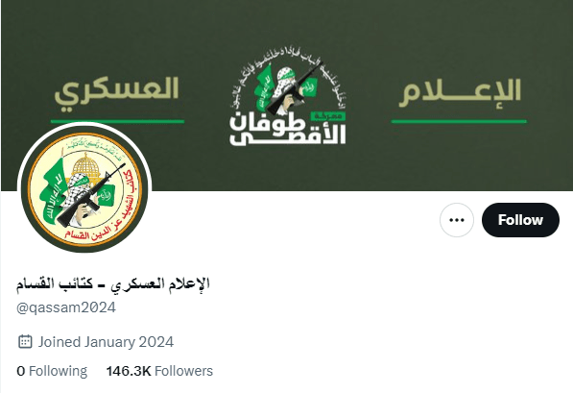Open the circular profile avatar image

point(84,189)
